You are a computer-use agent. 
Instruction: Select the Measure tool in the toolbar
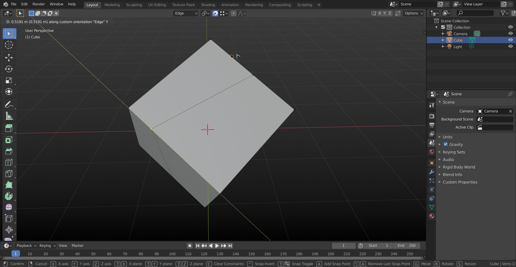coord(9,116)
